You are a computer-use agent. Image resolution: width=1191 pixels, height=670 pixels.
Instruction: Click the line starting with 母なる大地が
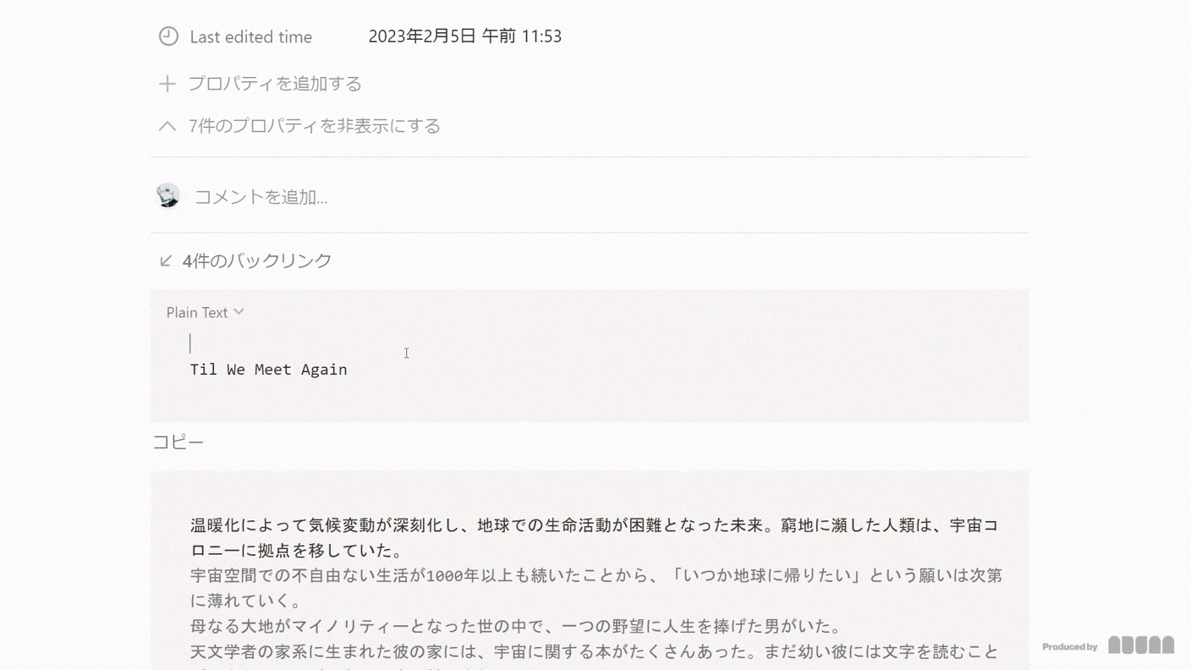(x=516, y=627)
